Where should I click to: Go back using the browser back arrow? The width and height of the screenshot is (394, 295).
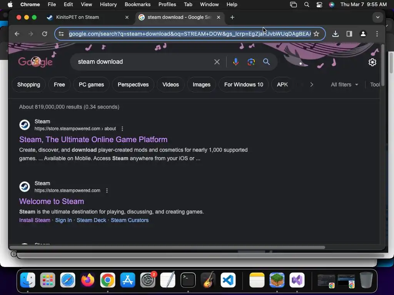pyautogui.click(x=17, y=34)
